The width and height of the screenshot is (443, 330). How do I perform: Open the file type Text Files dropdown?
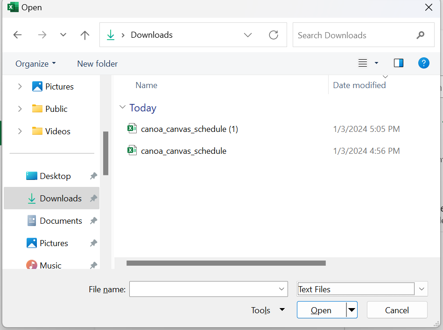pos(422,289)
